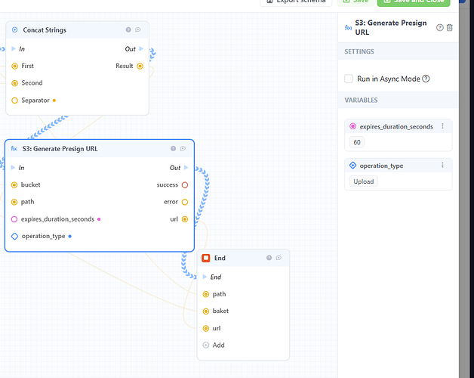Select the First input port

pos(14,66)
